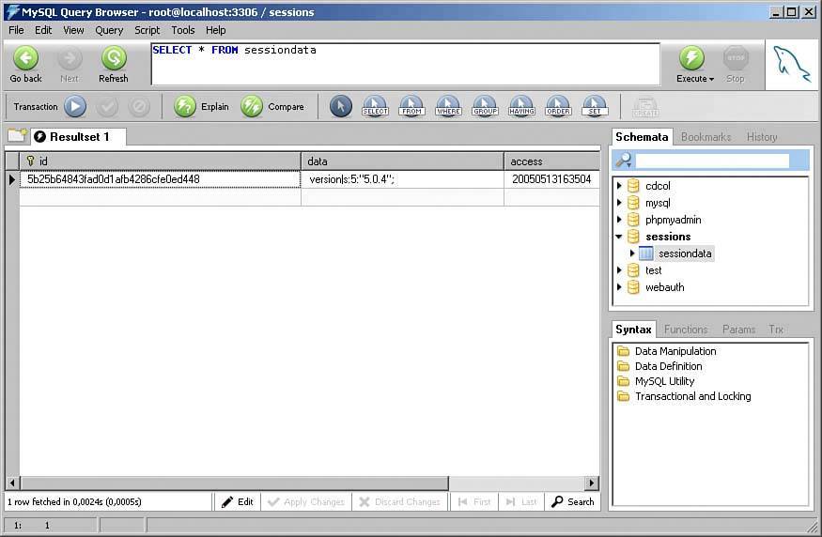The width and height of the screenshot is (822, 537).
Task: Jump to Last row button
Action: click(521, 502)
